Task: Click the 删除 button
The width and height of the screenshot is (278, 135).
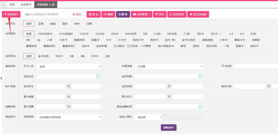Action: (x=123, y=14)
